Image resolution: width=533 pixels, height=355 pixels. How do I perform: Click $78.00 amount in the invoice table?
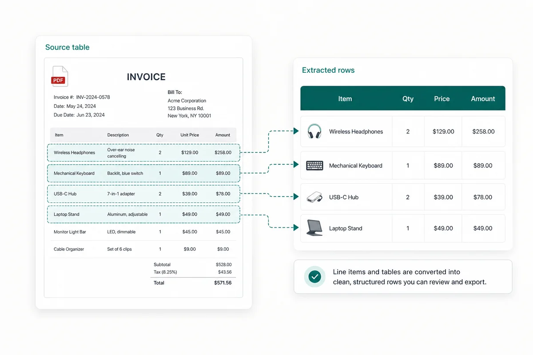223,194
